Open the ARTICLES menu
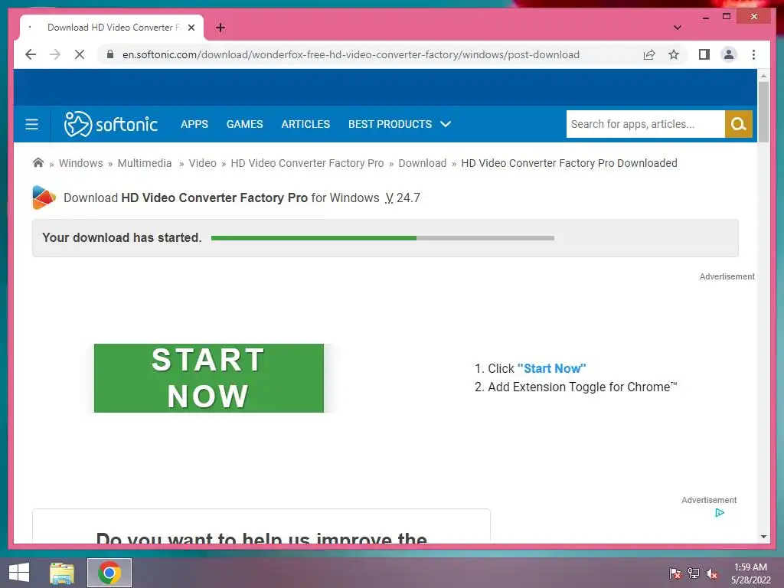The width and height of the screenshot is (784, 588). [x=305, y=124]
